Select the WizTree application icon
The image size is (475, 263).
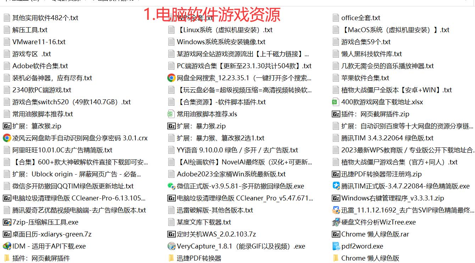coord(336,222)
